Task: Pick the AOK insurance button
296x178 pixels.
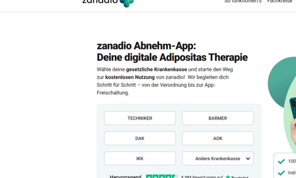Action: [x=218, y=138]
